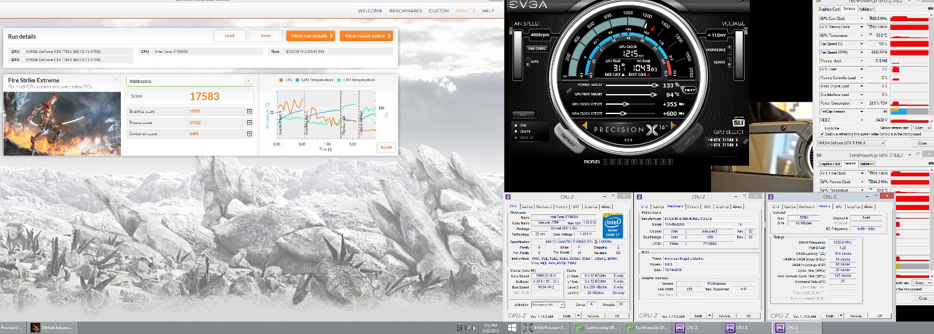Image resolution: width=934 pixels, height=334 pixels.
Task: Open the WELCOME tab in 3DMark
Action: 371,11
